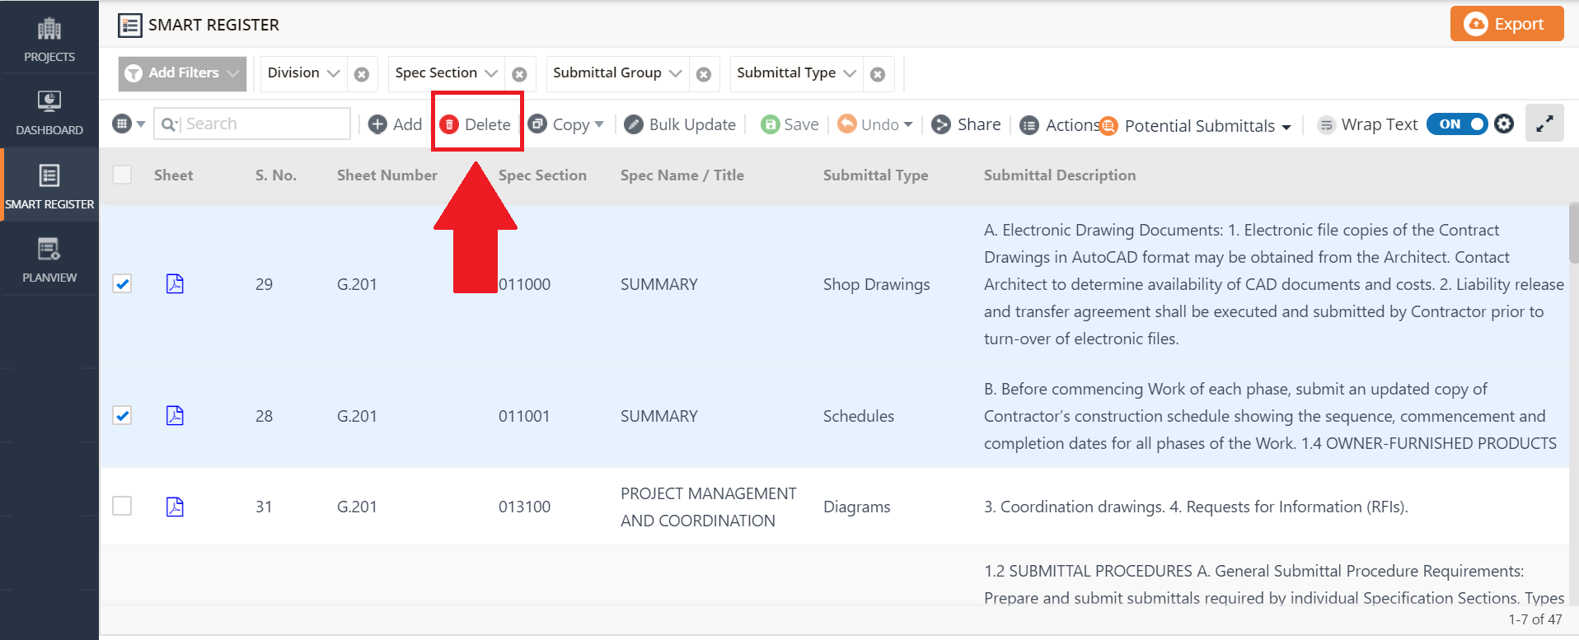
Task: Select Smart Register in the sidebar
Action: coord(49,185)
